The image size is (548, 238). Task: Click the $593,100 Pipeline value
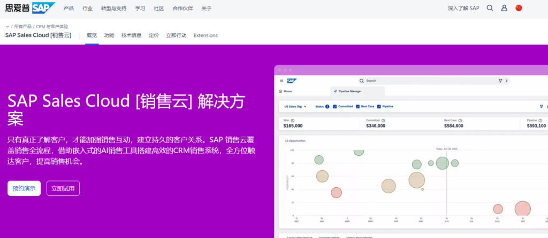536,126
